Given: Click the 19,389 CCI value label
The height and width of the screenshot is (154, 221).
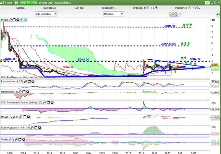Looking at the screenshot, I should (215, 109).
